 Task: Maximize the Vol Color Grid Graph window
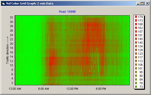tap(142, 3)
